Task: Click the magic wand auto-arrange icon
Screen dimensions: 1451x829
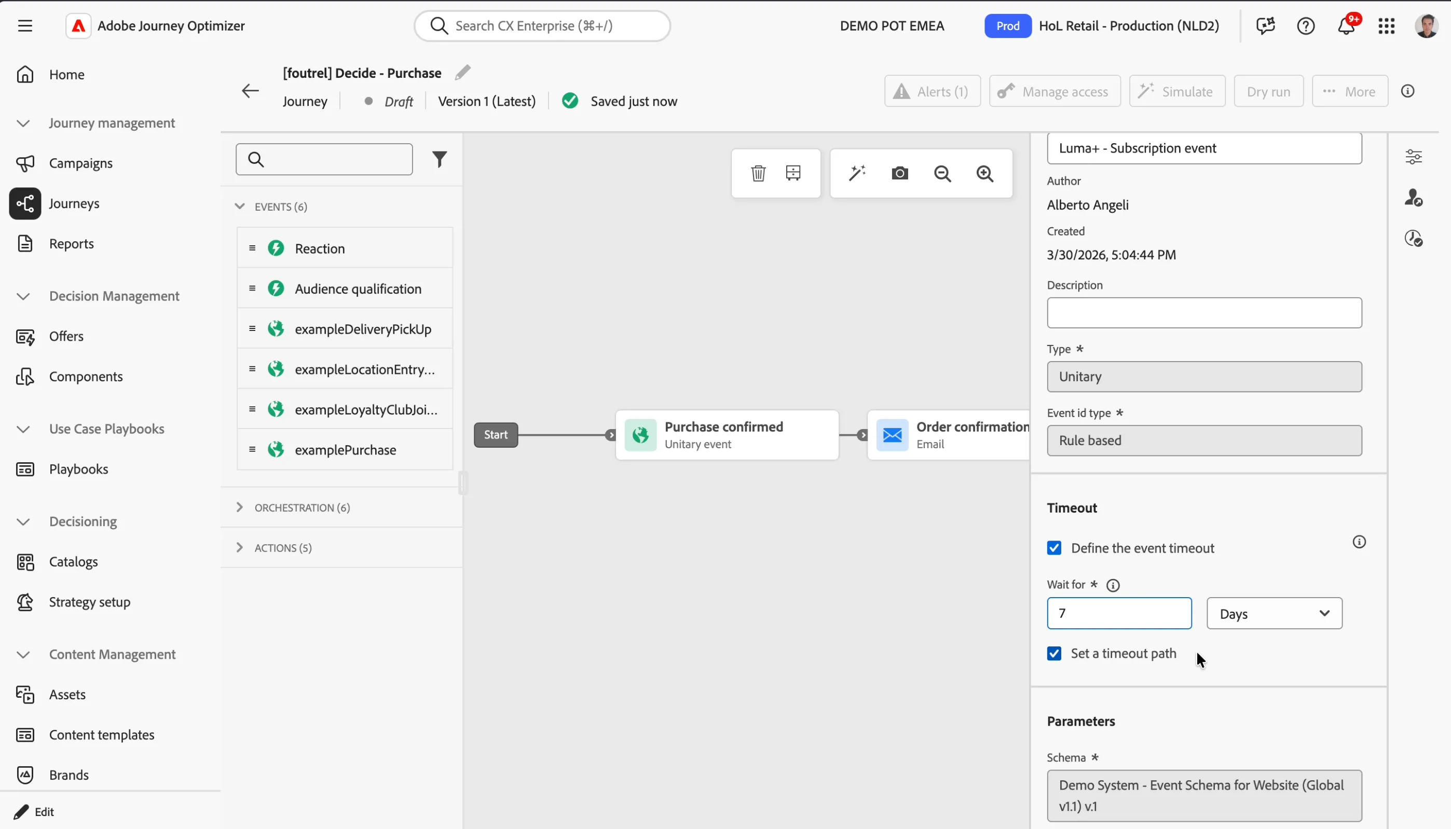Action: point(857,173)
